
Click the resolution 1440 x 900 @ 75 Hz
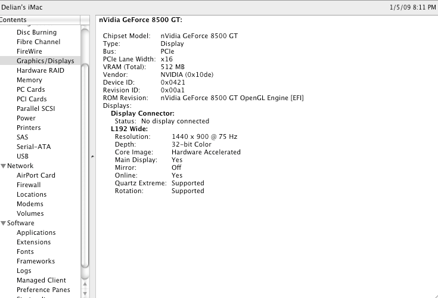(204, 136)
